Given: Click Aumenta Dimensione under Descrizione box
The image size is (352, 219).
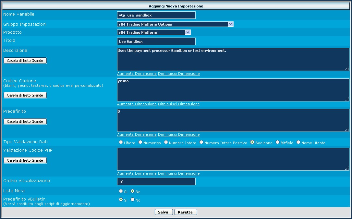Looking at the screenshot, I should (x=137, y=74).
